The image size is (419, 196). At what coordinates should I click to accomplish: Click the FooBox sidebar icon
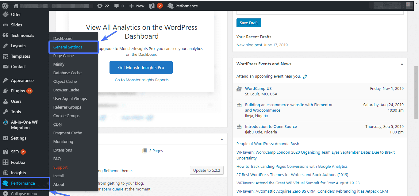[x=5, y=162]
